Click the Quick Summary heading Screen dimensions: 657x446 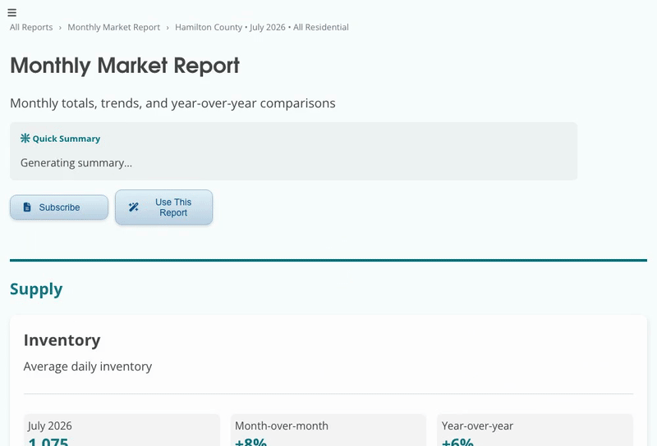67,139
